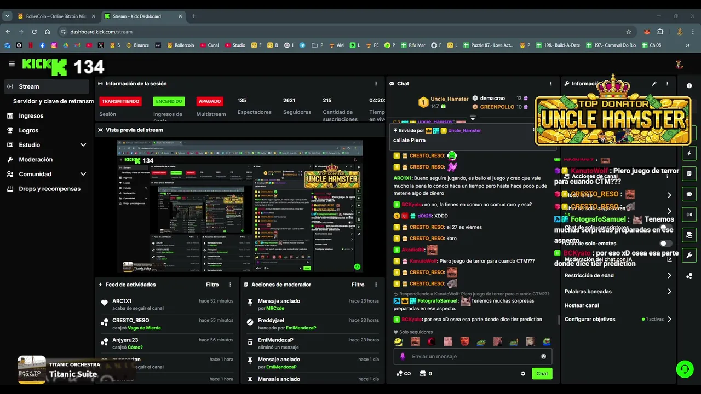Open MRCxde moderator link under Mensaje anclado
The image size is (701, 394).
pos(275,308)
